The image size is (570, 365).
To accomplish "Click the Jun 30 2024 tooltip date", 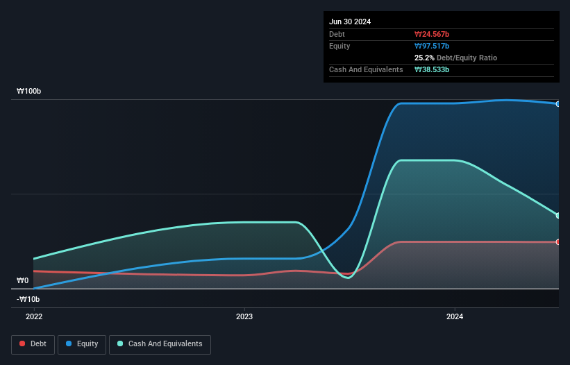I will tap(350, 22).
